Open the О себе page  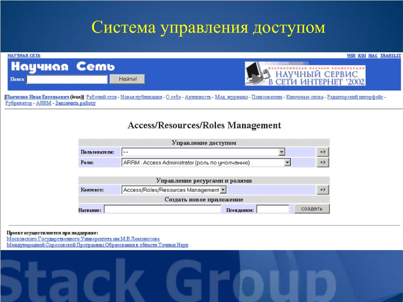[x=173, y=97]
